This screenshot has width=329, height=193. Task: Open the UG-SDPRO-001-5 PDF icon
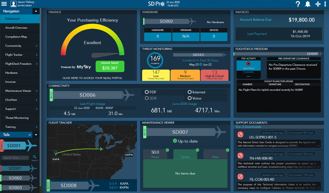point(240,134)
